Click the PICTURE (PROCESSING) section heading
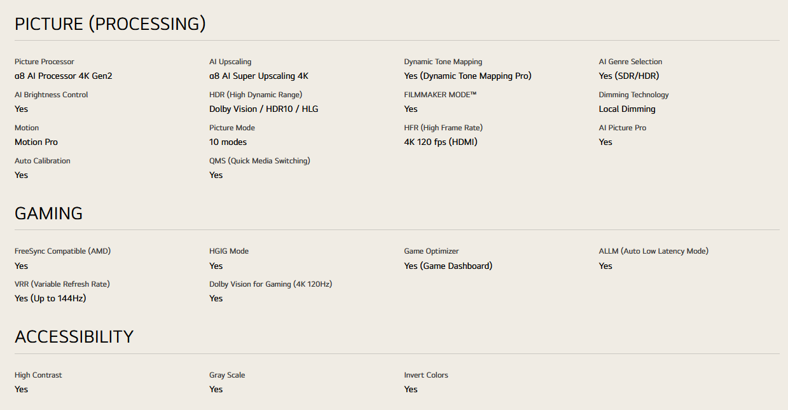 pyautogui.click(x=110, y=24)
